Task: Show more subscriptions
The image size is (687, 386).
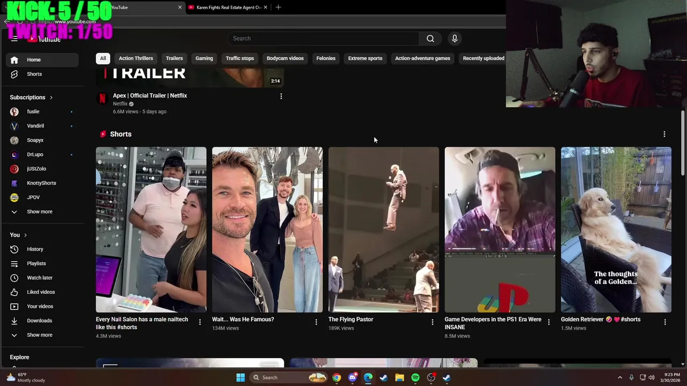Action: click(42, 212)
